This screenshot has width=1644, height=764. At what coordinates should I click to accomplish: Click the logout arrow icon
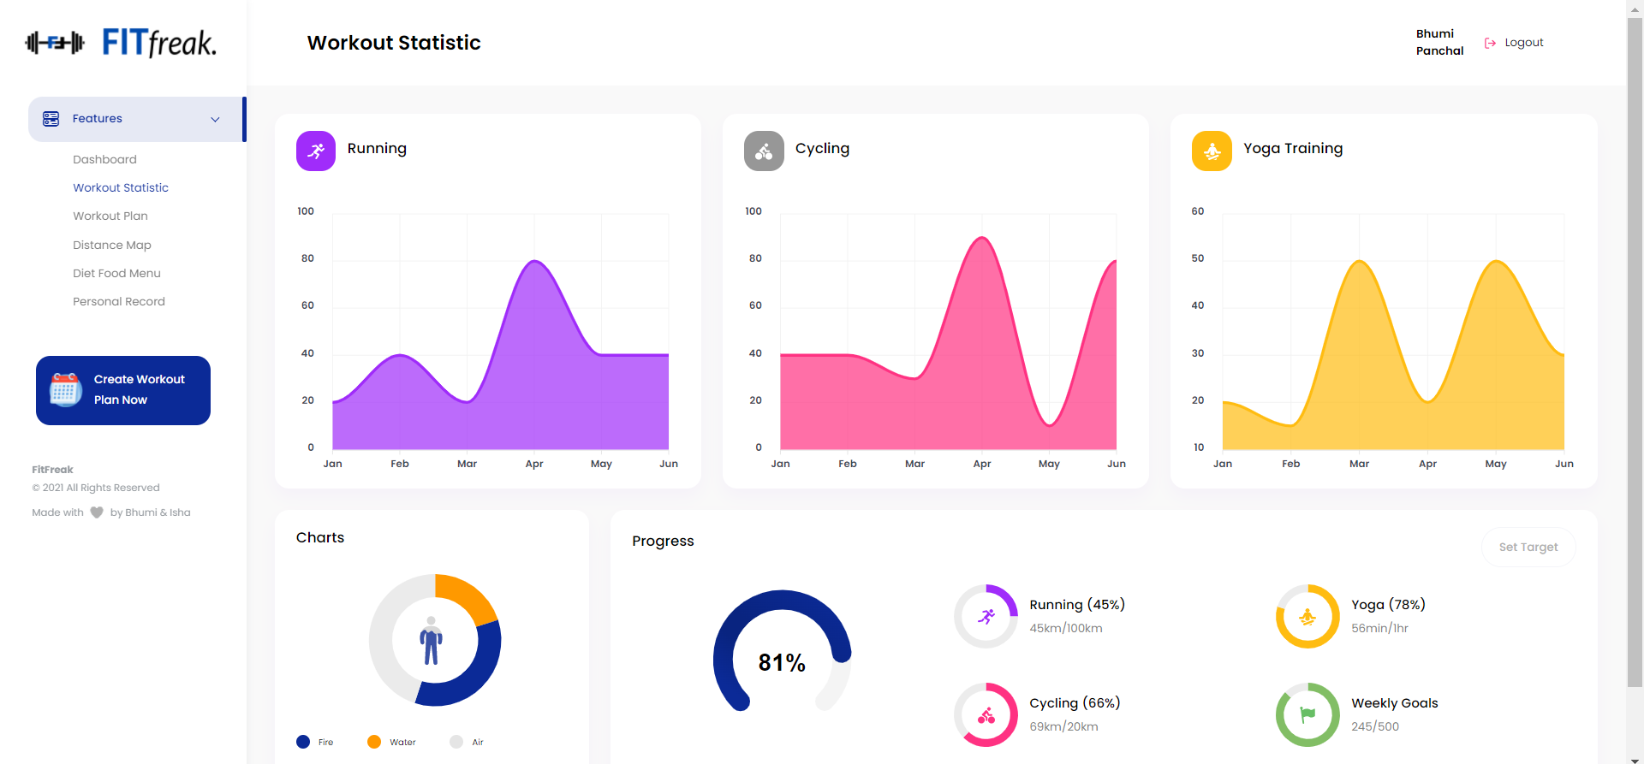click(1490, 43)
